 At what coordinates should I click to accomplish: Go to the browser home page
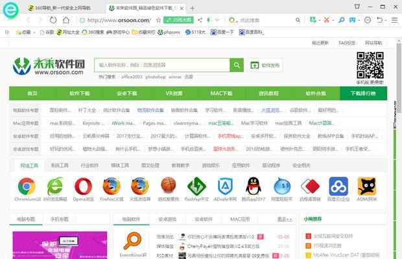click(x=66, y=20)
